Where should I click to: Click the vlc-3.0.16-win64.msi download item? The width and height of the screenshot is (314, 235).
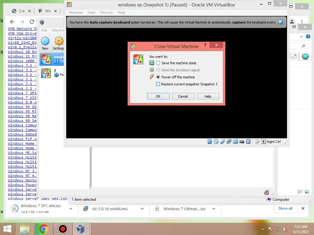(110, 209)
